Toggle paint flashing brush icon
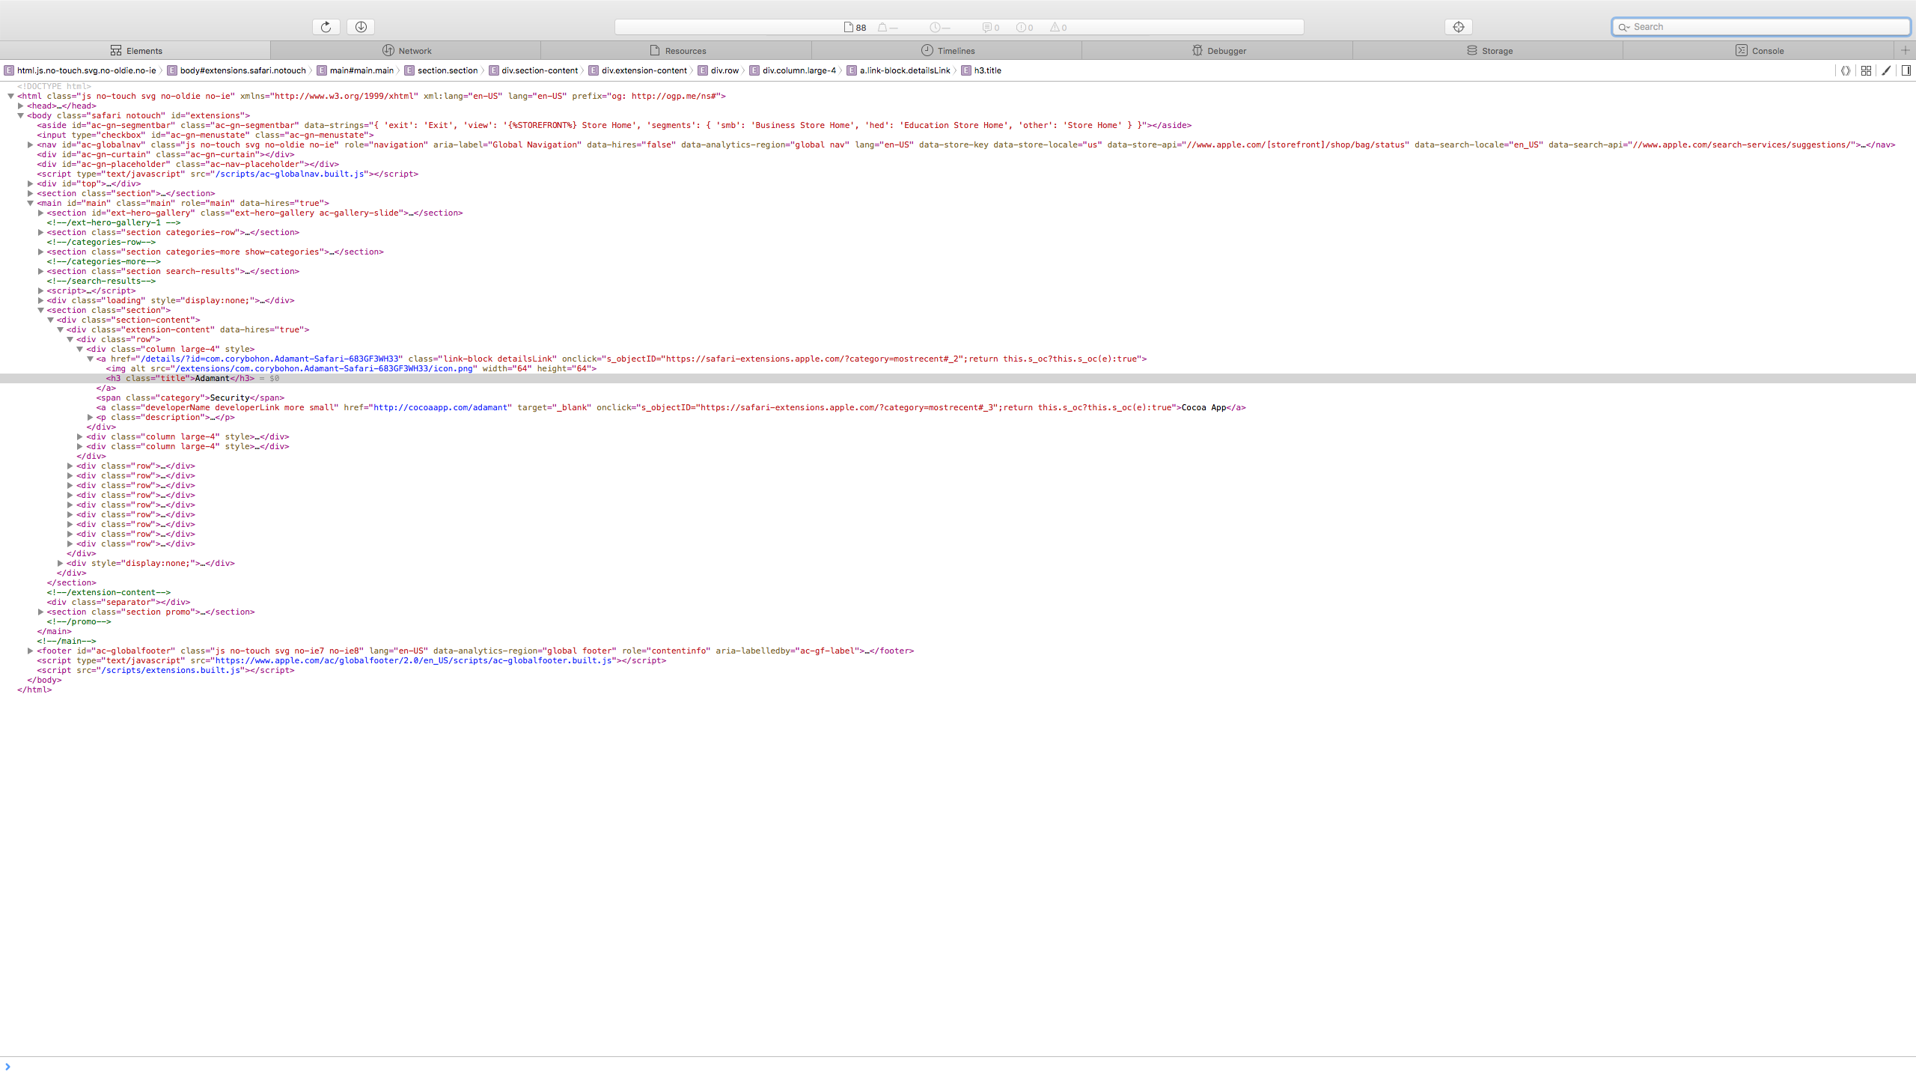1916x1078 pixels. click(1886, 70)
